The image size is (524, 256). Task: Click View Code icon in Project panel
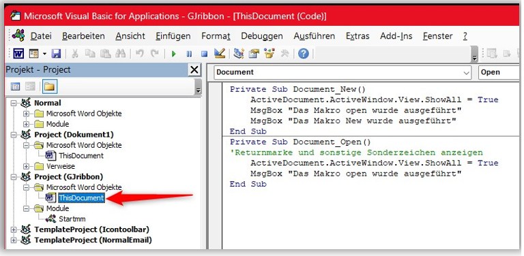click(x=16, y=87)
